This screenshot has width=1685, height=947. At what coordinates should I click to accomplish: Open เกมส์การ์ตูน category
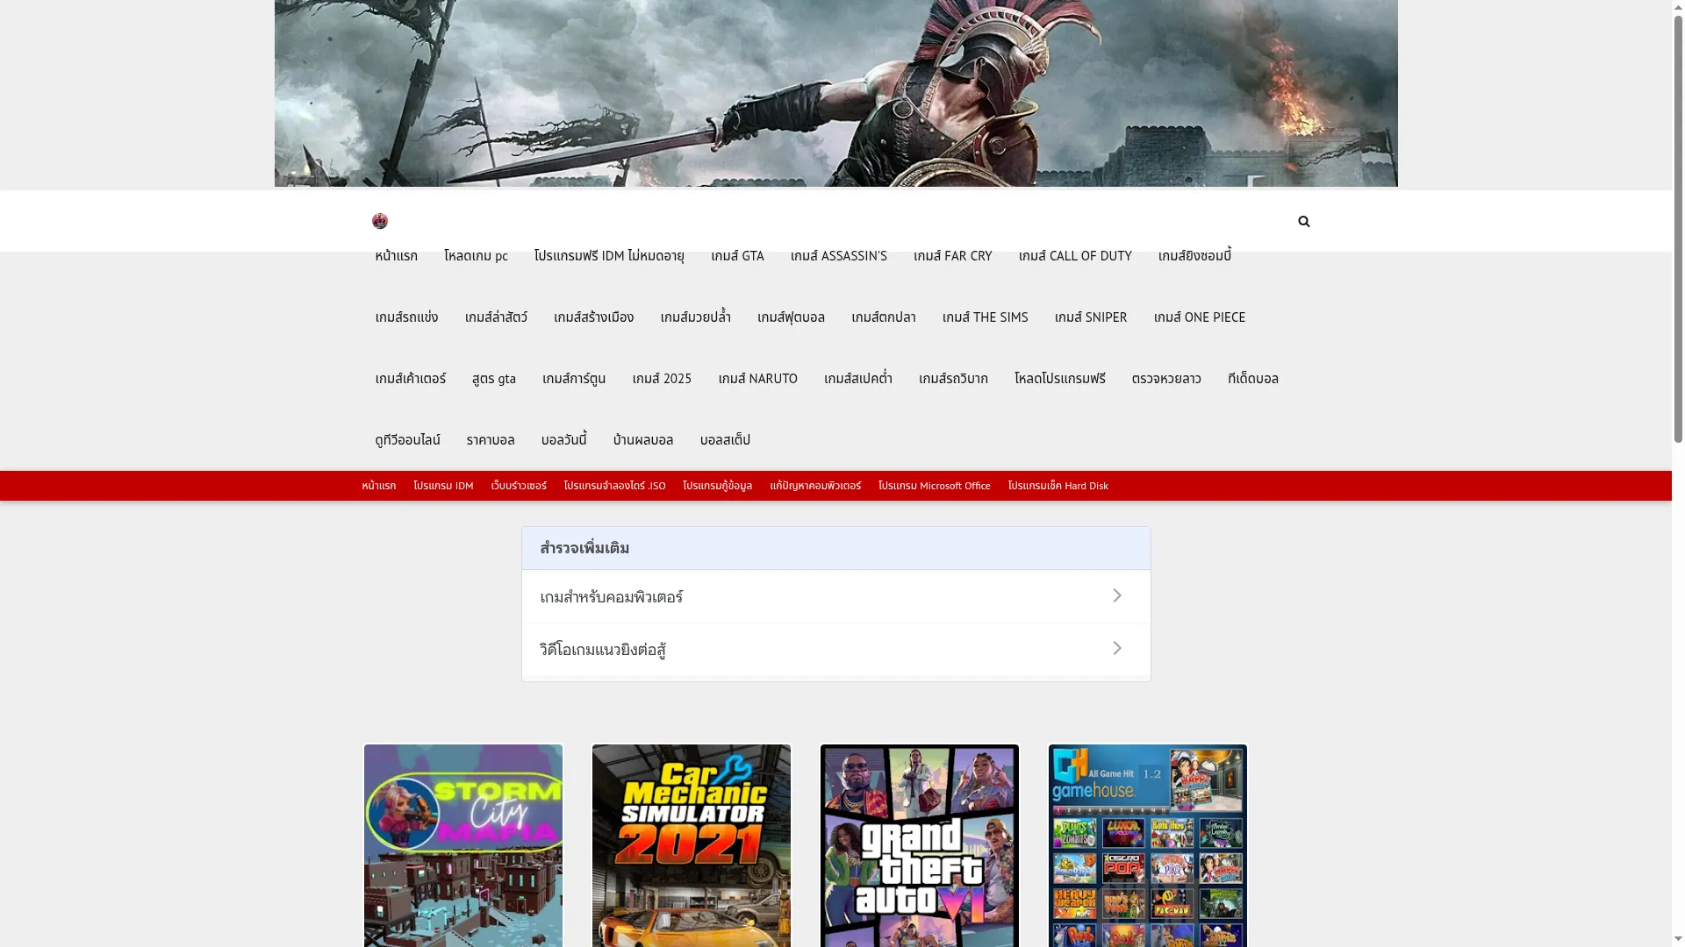[574, 379]
